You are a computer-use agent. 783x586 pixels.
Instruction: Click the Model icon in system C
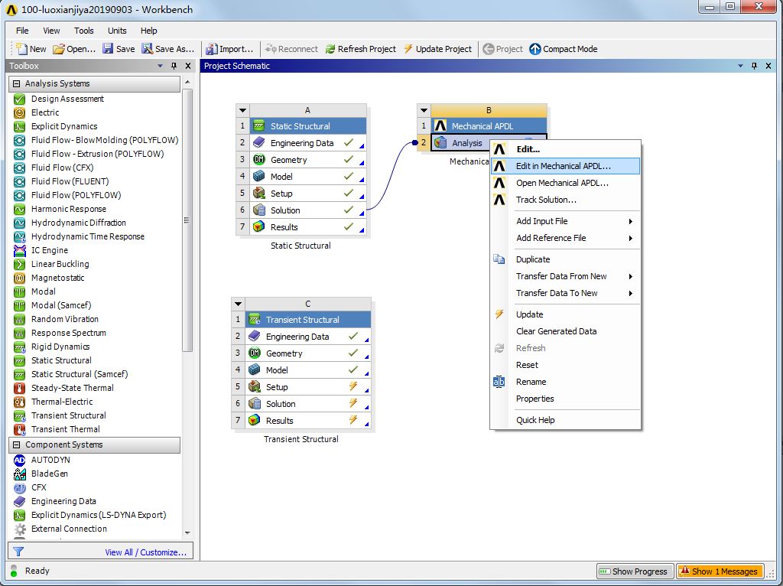(254, 370)
